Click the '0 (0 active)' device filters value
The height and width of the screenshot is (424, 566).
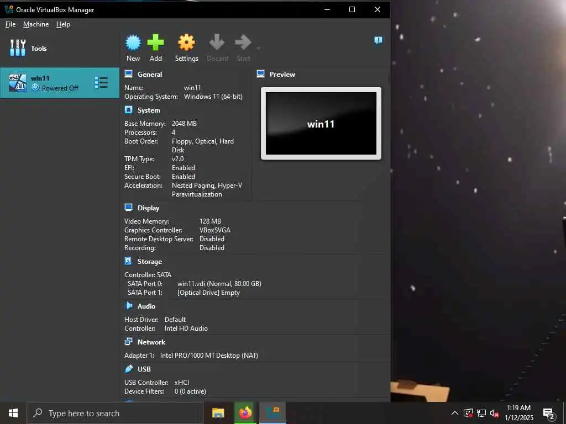tap(190, 391)
